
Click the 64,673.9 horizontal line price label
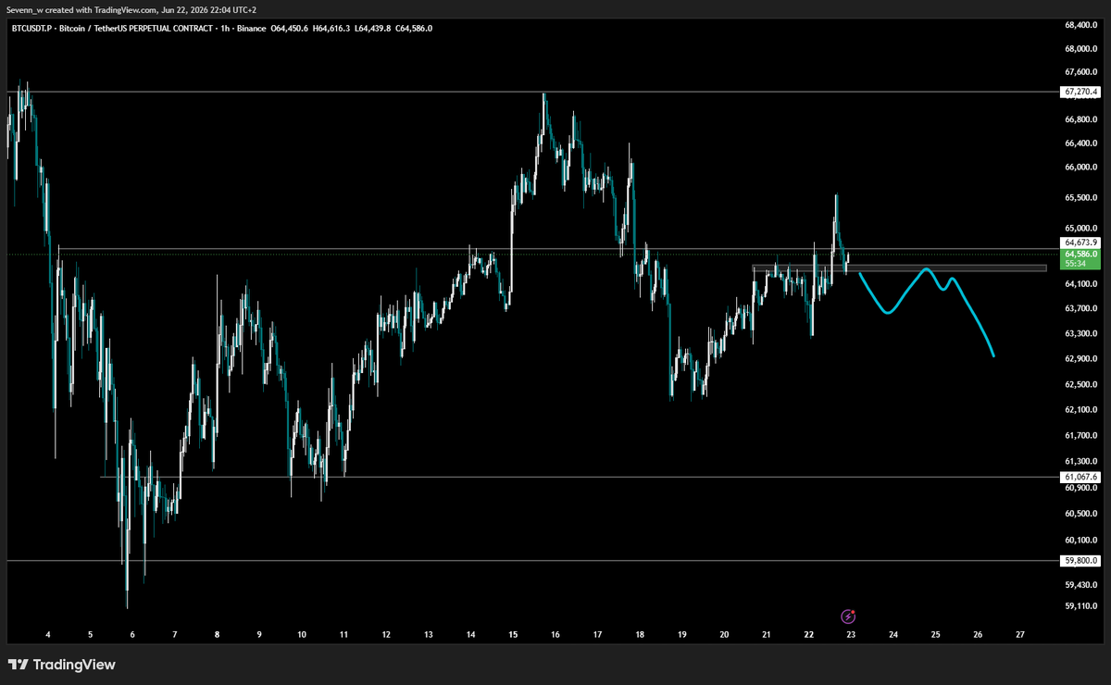[x=1080, y=243]
